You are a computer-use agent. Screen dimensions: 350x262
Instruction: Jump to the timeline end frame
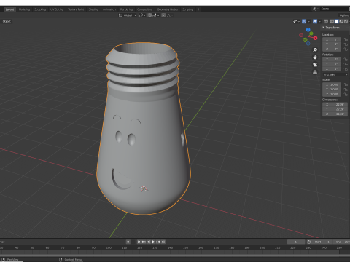(x=163, y=242)
